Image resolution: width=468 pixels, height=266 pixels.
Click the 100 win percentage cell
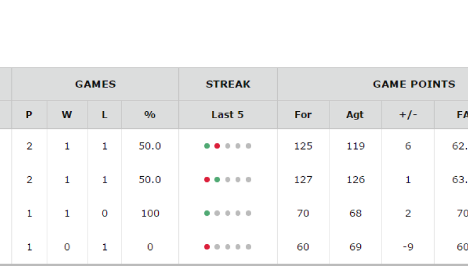click(x=150, y=213)
